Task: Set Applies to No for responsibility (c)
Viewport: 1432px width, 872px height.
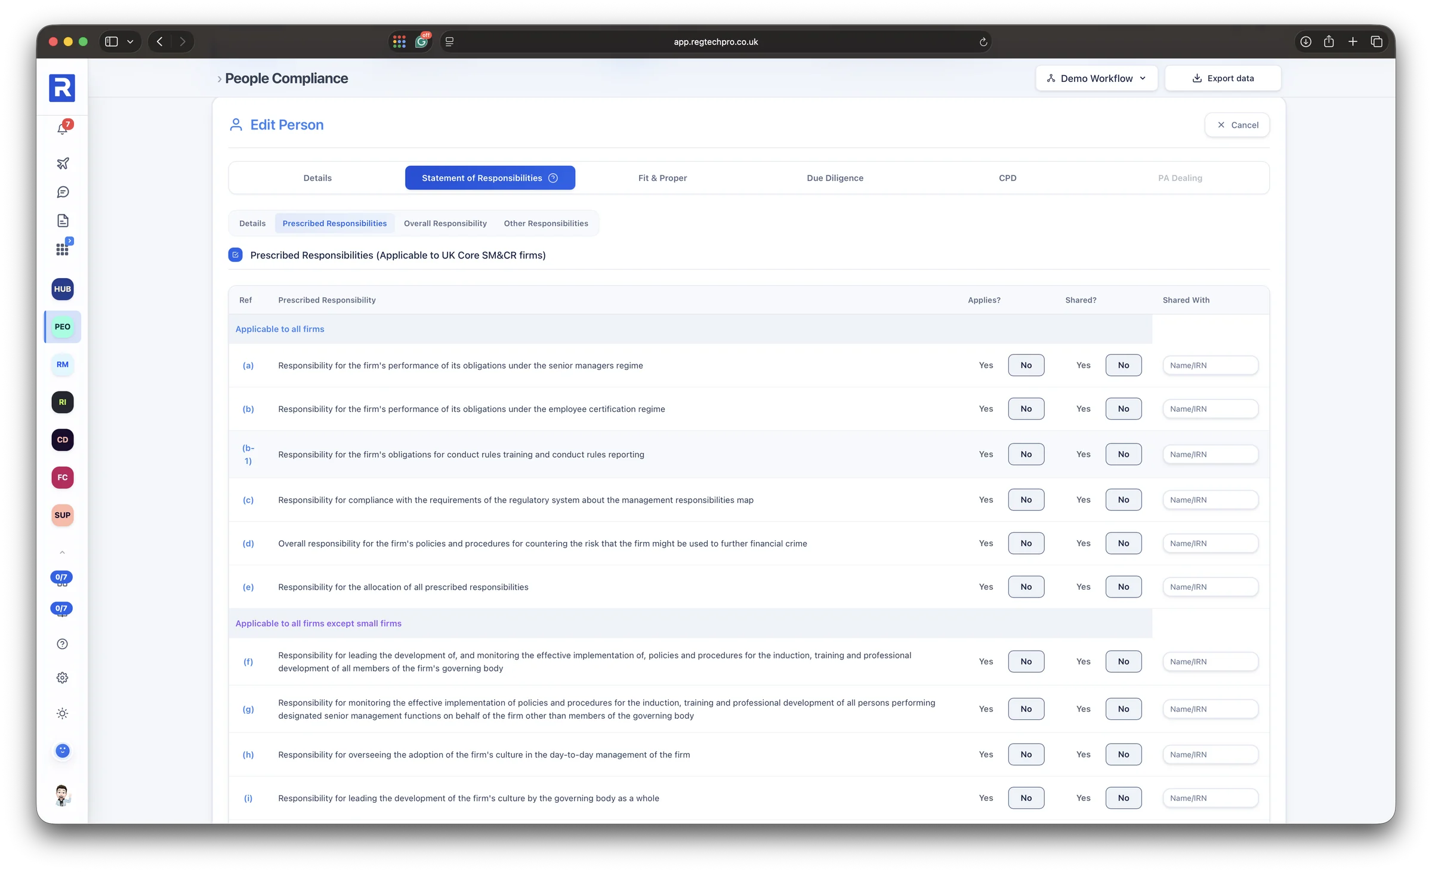Action: coord(1026,500)
